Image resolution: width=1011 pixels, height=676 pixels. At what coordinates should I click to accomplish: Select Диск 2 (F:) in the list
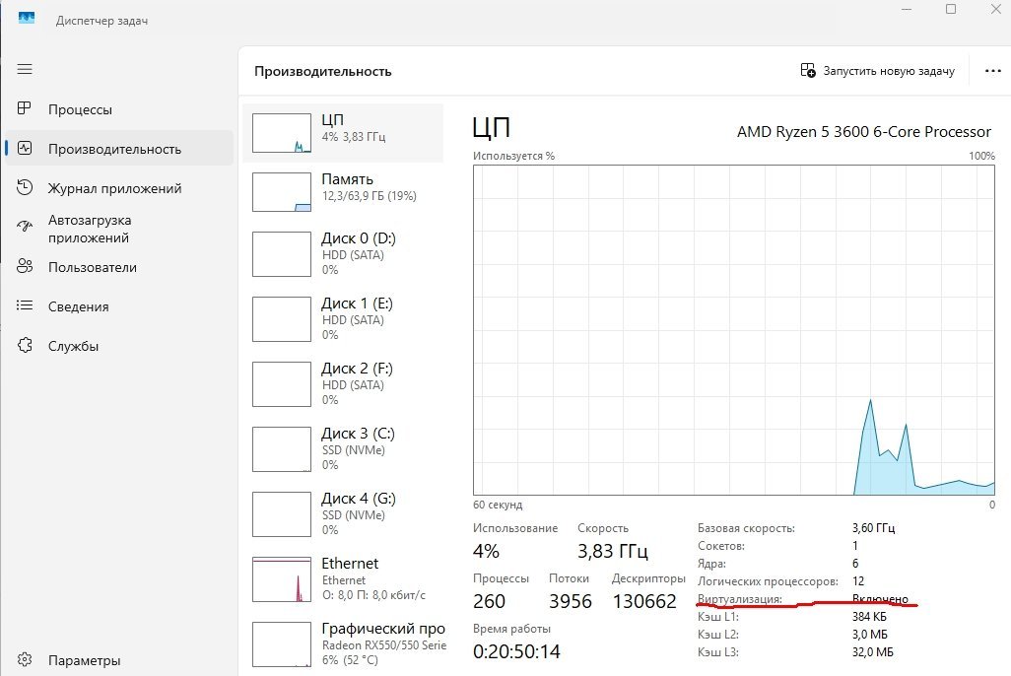click(x=343, y=384)
